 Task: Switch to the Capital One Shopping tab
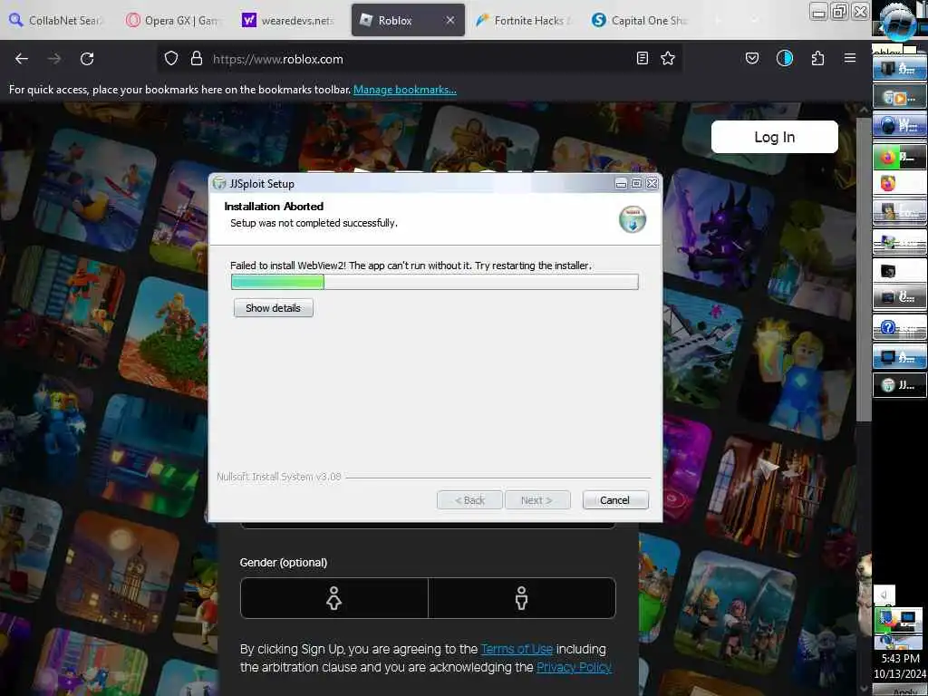coord(640,20)
